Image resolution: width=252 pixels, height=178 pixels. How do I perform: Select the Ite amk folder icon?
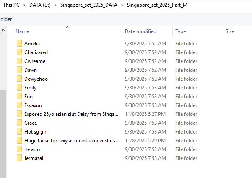coord(19,149)
